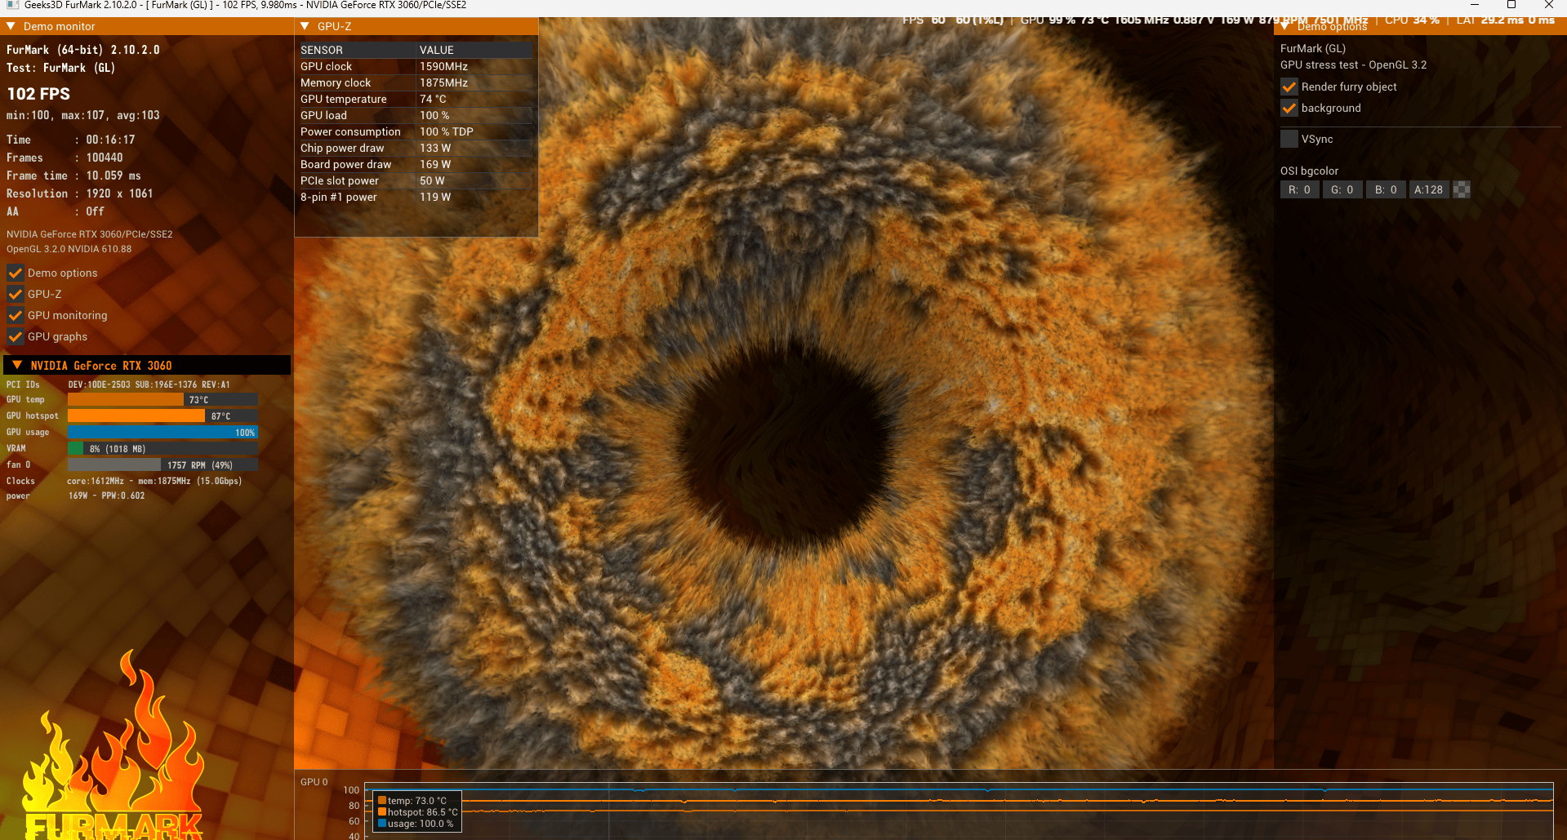Enable the VSync checkbox
1567x840 pixels.
[1289, 139]
